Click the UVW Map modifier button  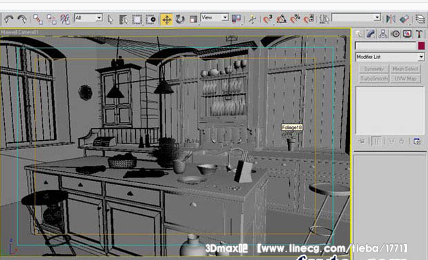[x=405, y=78]
